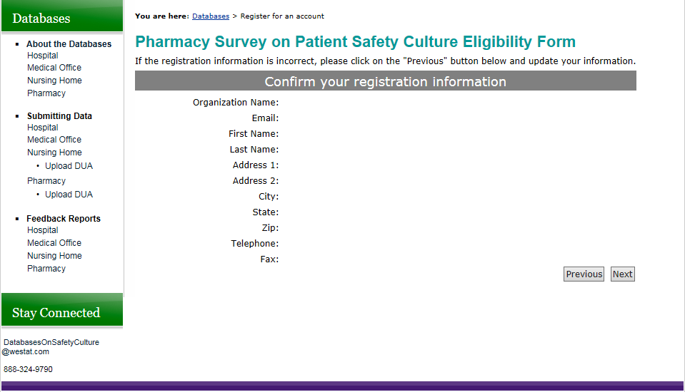Click Upload DUA below Pharmacy
The height and width of the screenshot is (392, 685).
tap(69, 195)
